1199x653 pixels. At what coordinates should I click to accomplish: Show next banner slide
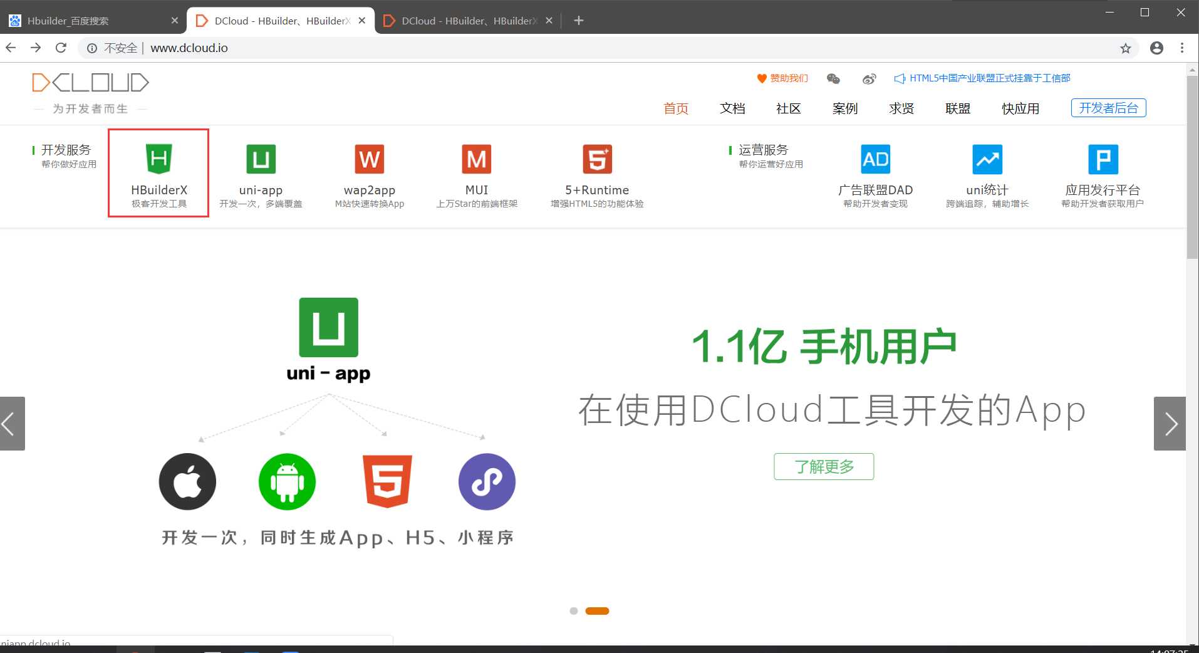tap(1170, 424)
